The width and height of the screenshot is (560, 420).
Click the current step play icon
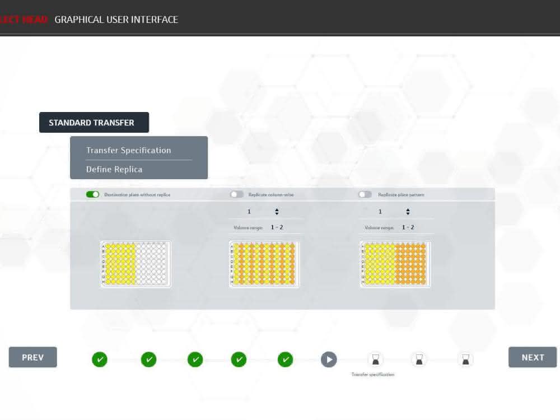click(329, 360)
